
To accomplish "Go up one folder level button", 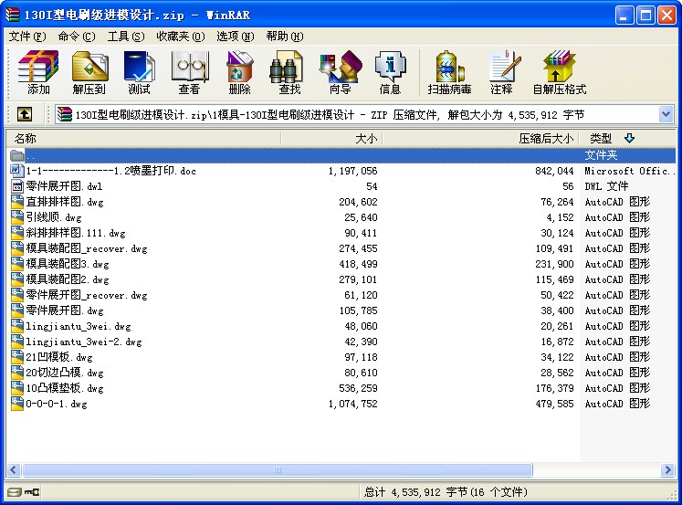I will point(25,114).
